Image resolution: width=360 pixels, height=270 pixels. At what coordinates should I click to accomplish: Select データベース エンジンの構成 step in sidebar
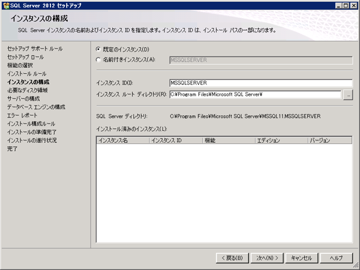click(36, 107)
